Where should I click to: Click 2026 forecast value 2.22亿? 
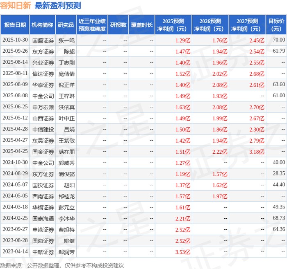[220, 152]
